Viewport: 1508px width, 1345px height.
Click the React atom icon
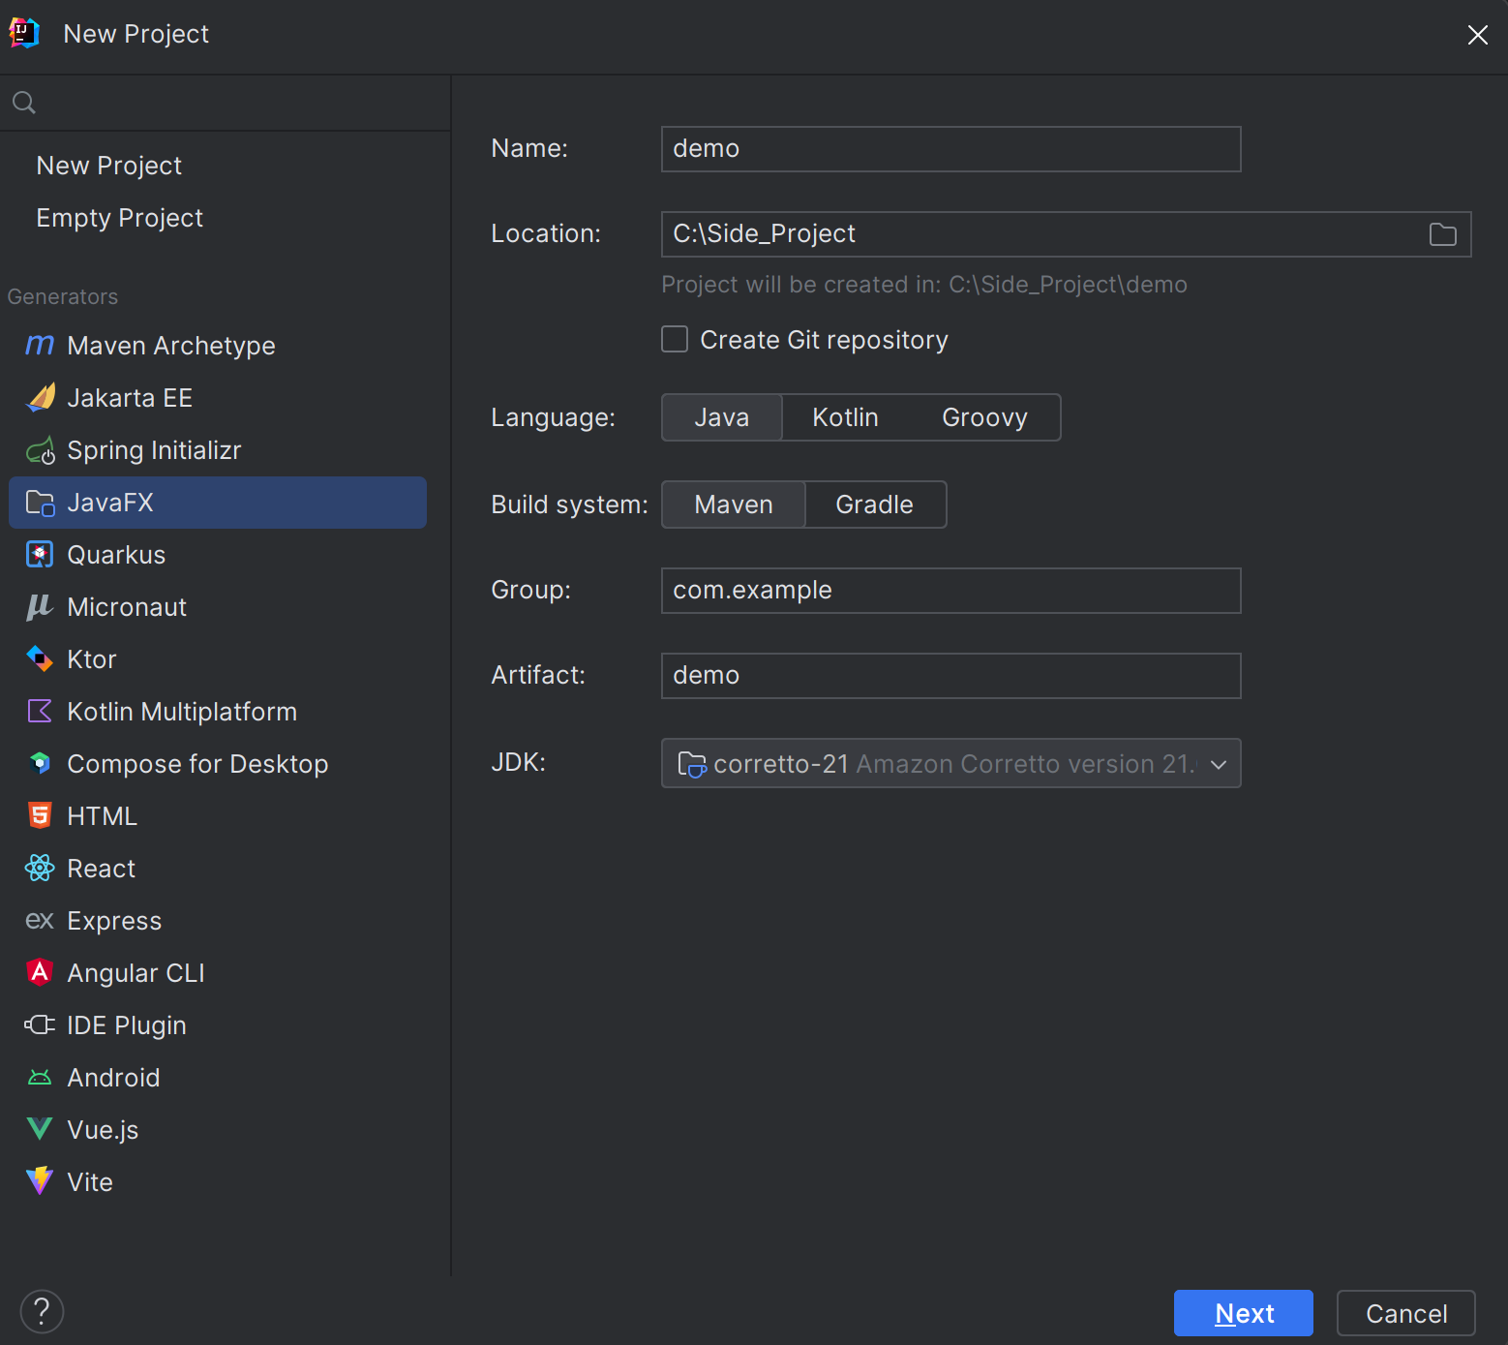[40, 868]
